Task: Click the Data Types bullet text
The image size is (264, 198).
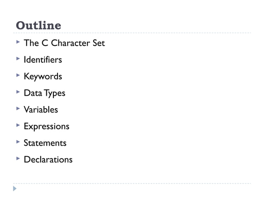Action: pos(44,93)
